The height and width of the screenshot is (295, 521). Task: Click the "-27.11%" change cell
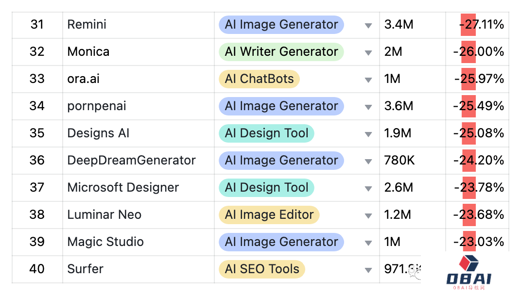[x=477, y=25]
